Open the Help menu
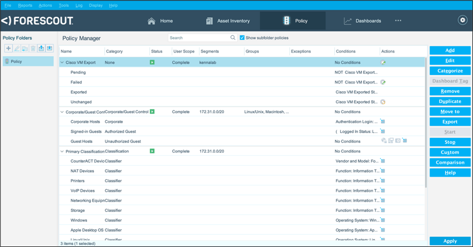Screen dimensions: 473x247 [x=113, y=5]
